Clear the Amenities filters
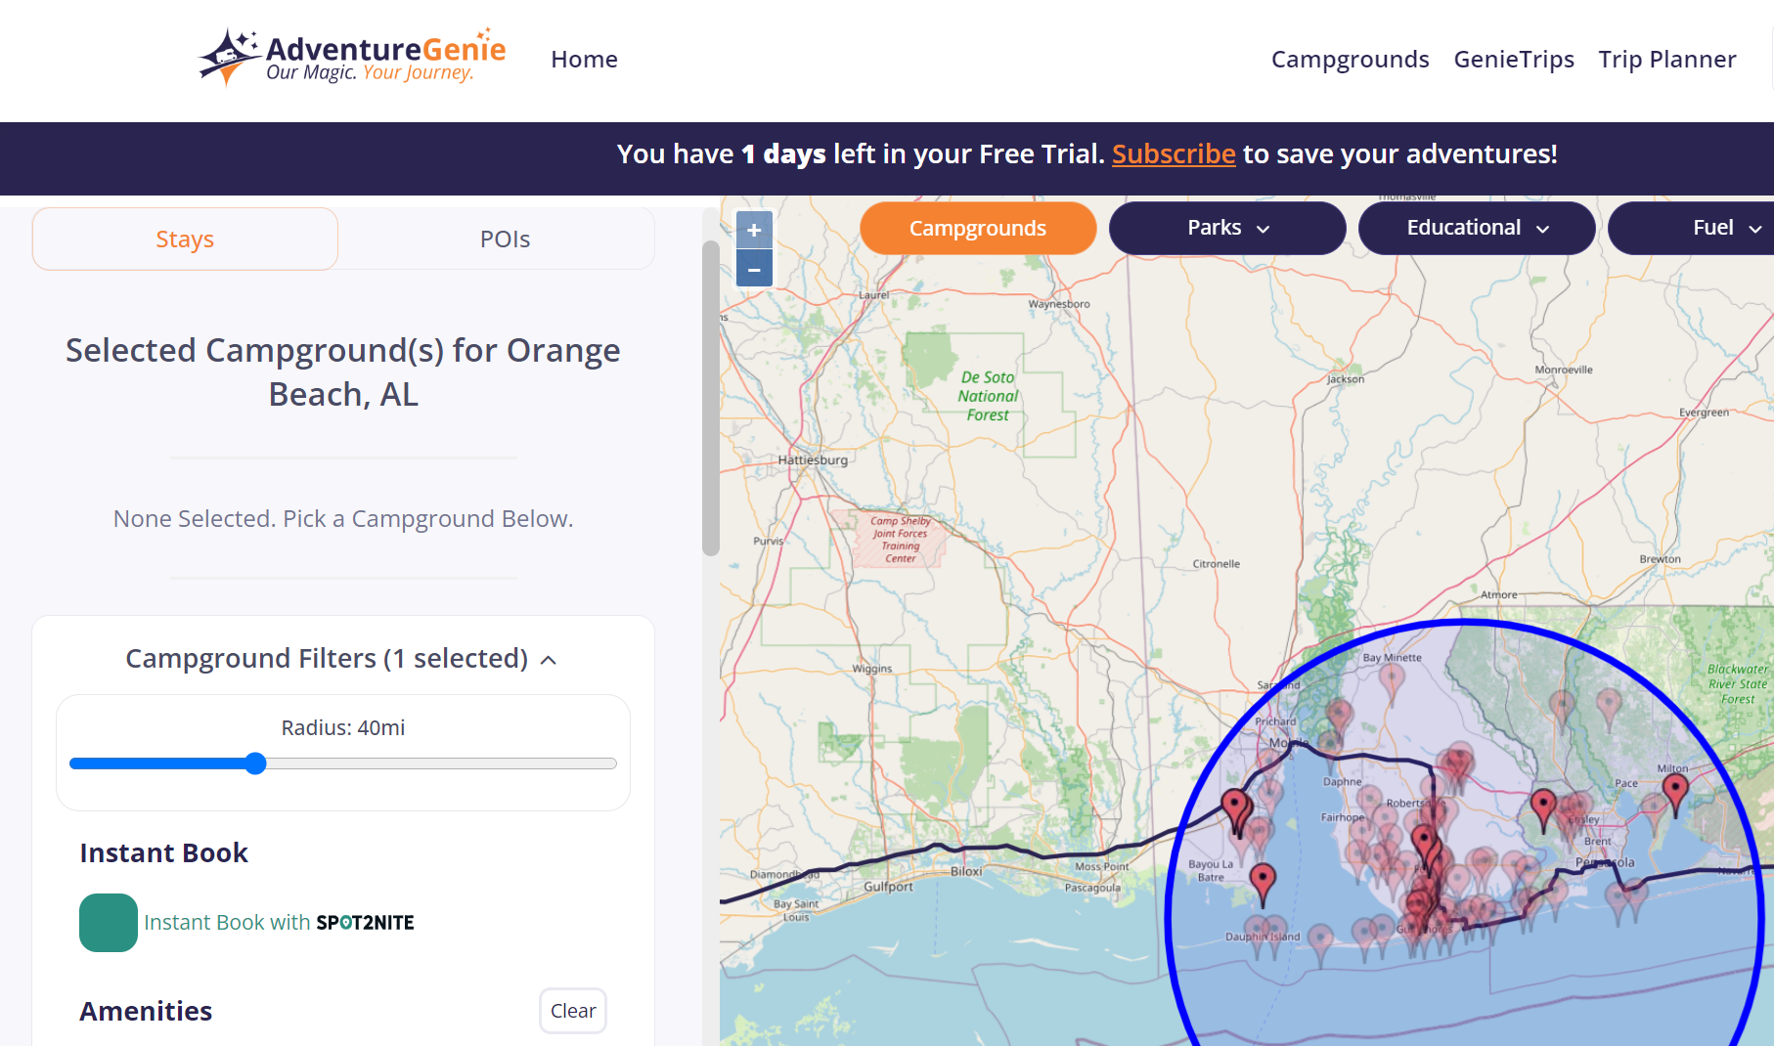Viewport: 1774px width, 1046px height. click(573, 1011)
